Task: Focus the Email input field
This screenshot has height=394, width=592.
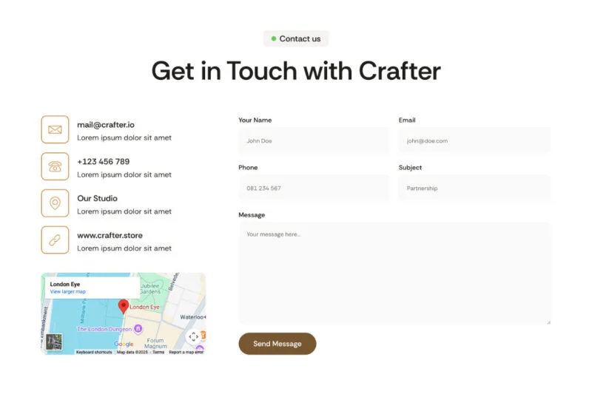Action: pos(474,140)
